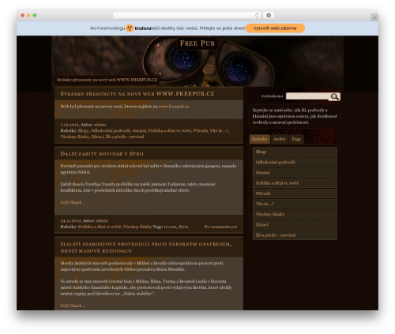Open the article Další zabitý novinář v Sýrii
This screenshot has height=334, width=395.
pyautogui.click(x=102, y=154)
